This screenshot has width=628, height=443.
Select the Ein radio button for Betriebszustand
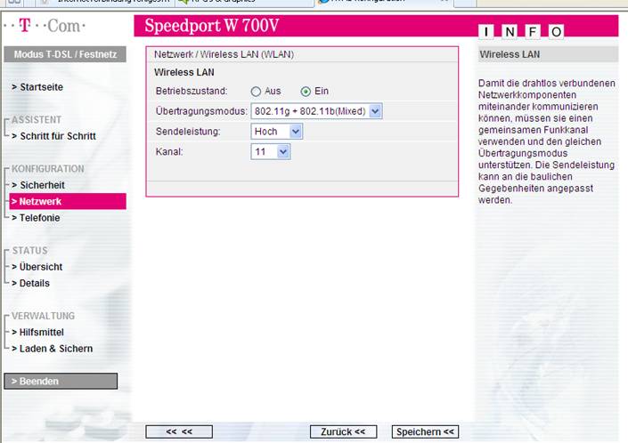[306, 92]
